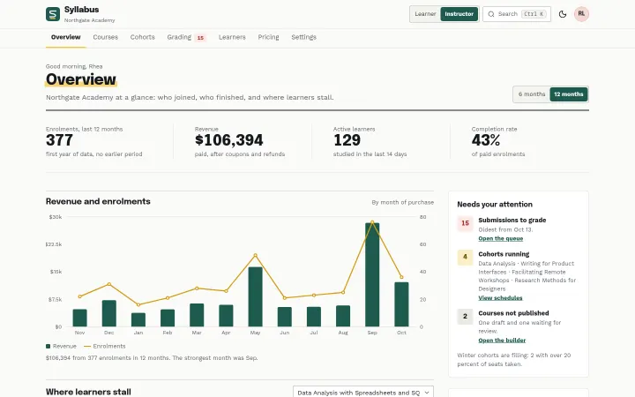Click the $106,394 revenue figure
This screenshot has width=635, height=397.
pos(228,140)
